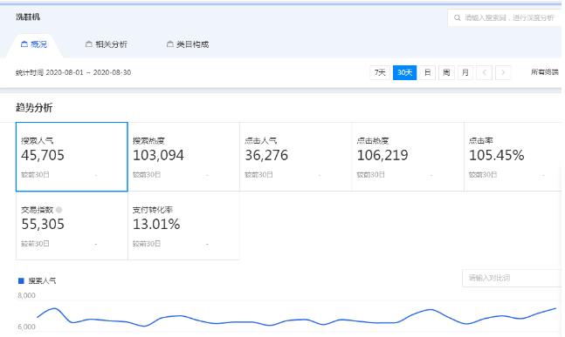
Task: Go to next period arrow
Action: click(x=503, y=72)
